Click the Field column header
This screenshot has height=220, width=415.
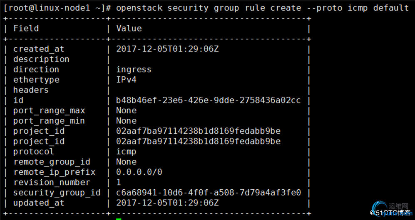pyautogui.click(x=26, y=29)
